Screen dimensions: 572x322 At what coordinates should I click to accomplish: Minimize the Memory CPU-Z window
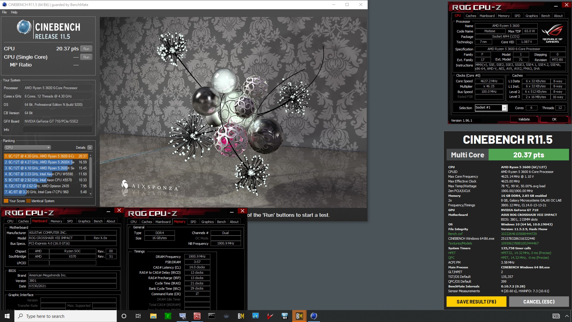232,212
